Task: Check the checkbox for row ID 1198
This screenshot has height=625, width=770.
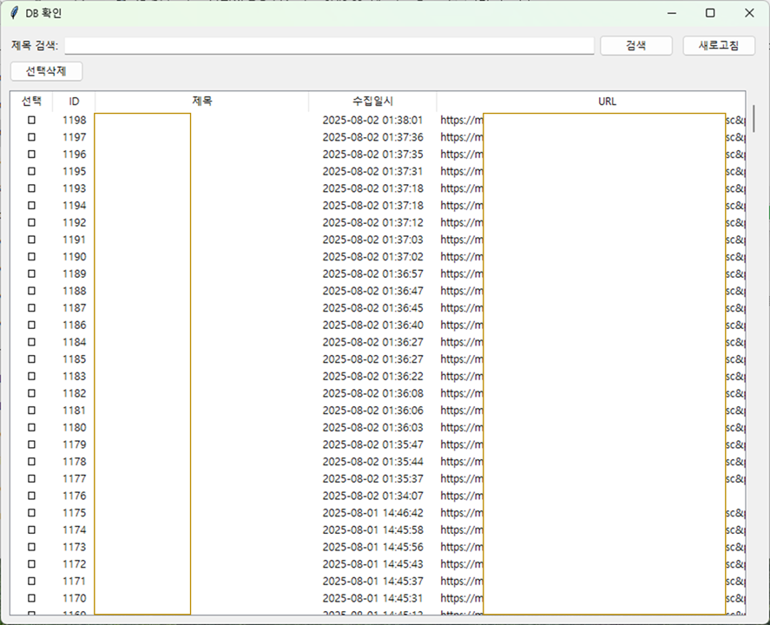Action: coord(31,120)
